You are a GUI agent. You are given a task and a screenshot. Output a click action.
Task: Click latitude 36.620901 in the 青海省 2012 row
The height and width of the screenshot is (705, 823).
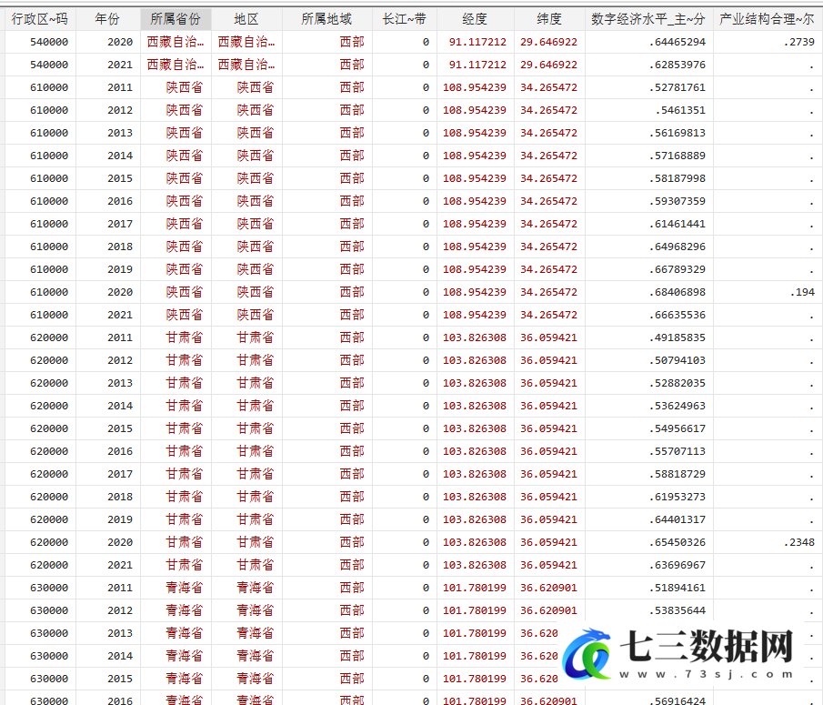point(549,610)
